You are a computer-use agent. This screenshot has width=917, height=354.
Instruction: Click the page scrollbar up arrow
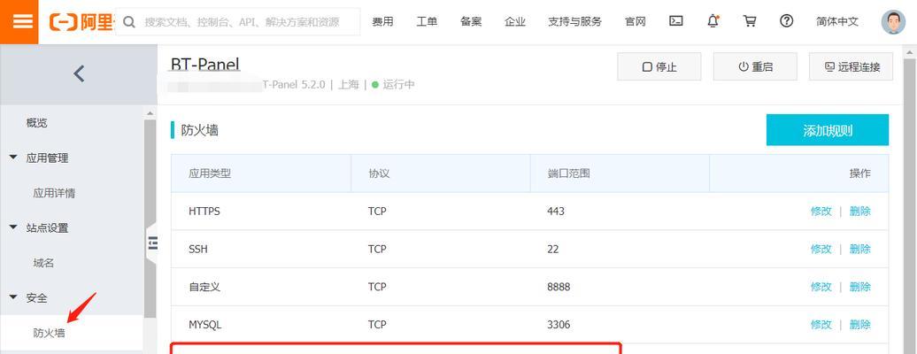910,52
